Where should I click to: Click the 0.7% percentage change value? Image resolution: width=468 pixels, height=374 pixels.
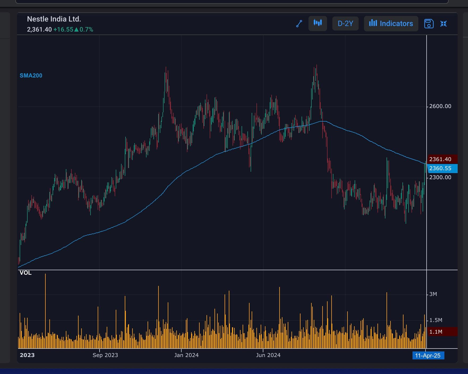(x=87, y=29)
